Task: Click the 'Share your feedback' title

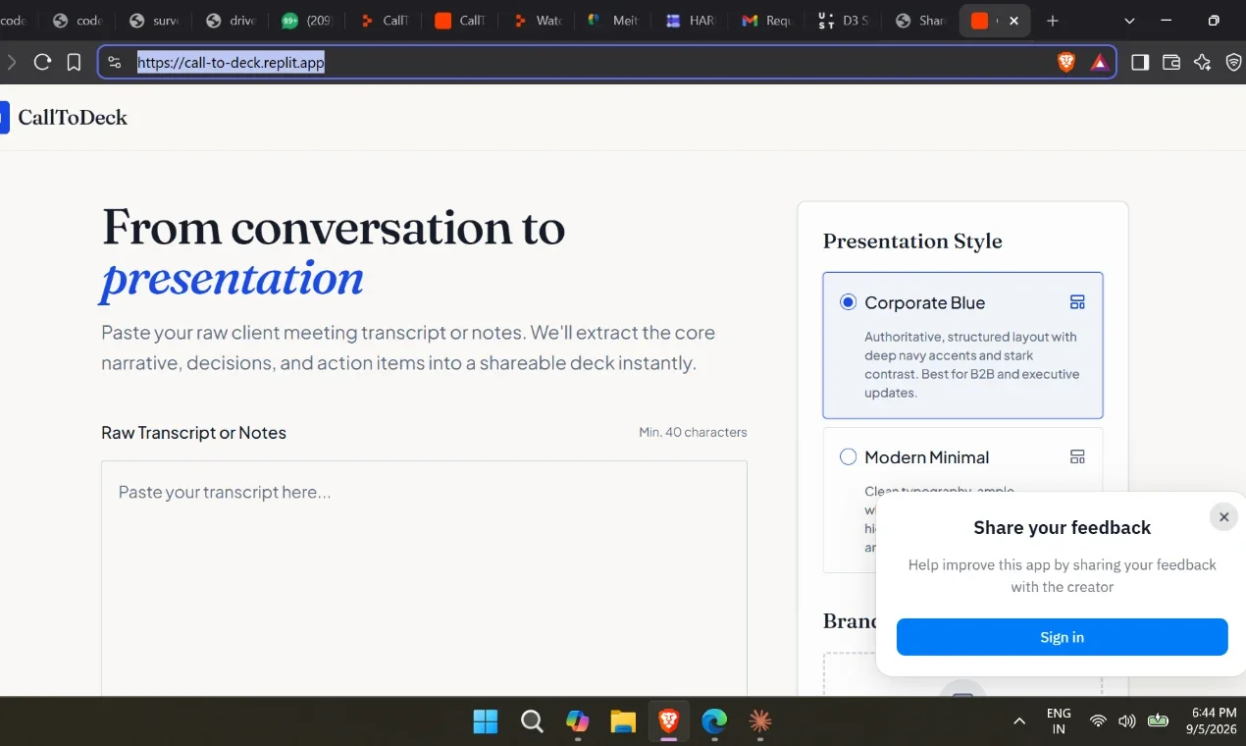Action: [x=1062, y=528]
